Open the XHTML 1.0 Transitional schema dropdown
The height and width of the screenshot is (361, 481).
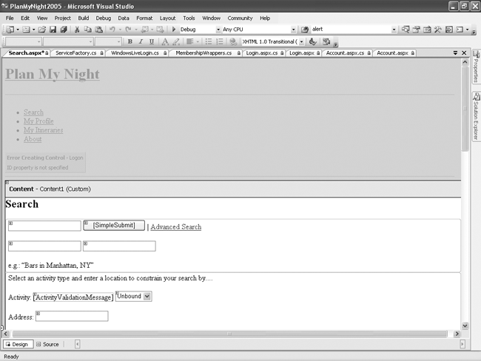301,41
